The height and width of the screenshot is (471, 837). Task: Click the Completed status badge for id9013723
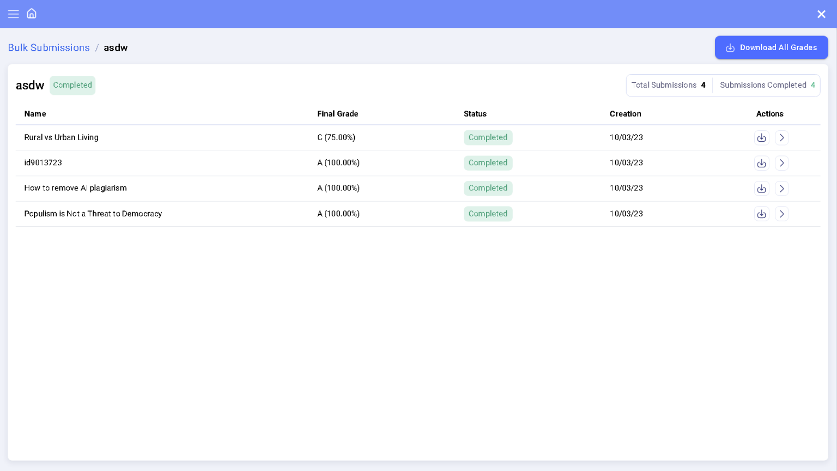click(488, 163)
